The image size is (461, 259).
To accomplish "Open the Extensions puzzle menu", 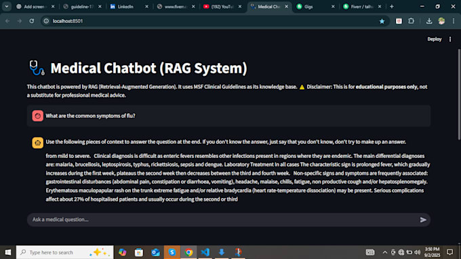I will (x=411, y=21).
